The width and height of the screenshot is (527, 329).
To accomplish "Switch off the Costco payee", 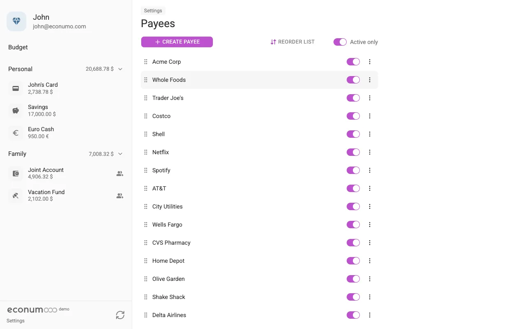I will [x=353, y=116].
